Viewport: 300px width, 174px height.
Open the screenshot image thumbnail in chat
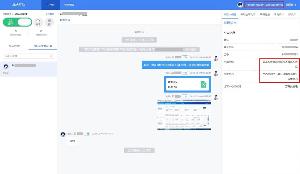pos(184,115)
